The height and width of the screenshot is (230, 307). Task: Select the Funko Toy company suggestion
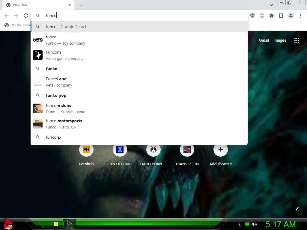tap(139, 40)
